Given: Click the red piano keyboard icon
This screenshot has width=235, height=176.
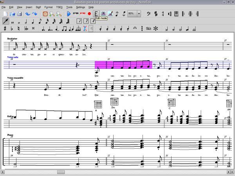Looking at the screenshot, I should tap(83, 14).
